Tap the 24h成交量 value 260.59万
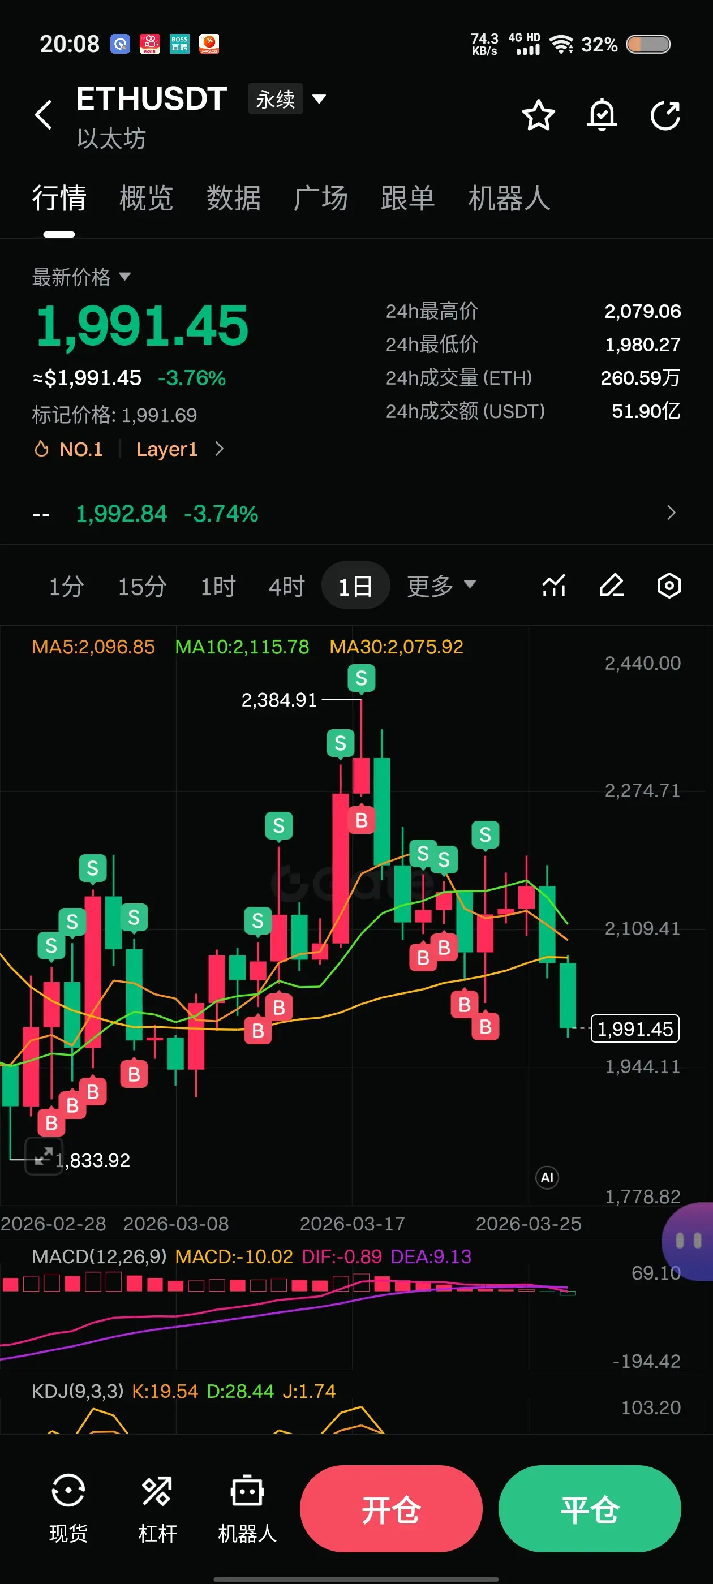This screenshot has height=1584, width=713. 641,377
